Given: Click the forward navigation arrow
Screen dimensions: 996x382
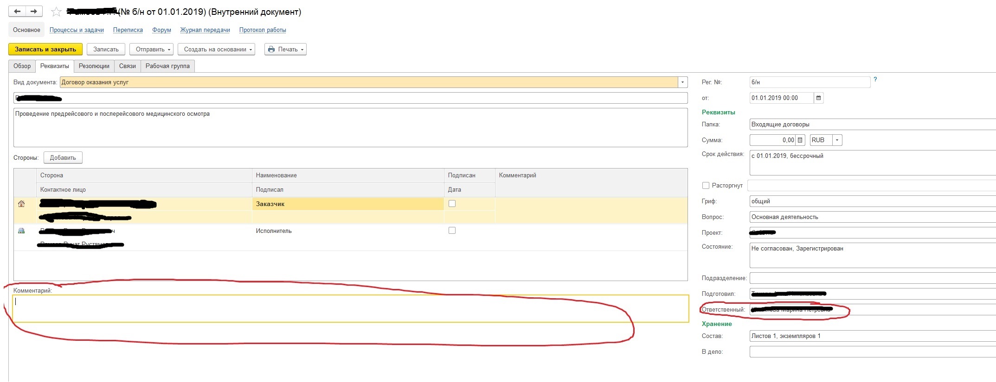Looking at the screenshot, I should [34, 12].
